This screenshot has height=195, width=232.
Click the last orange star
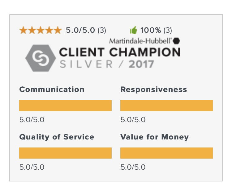tap(58, 30)
